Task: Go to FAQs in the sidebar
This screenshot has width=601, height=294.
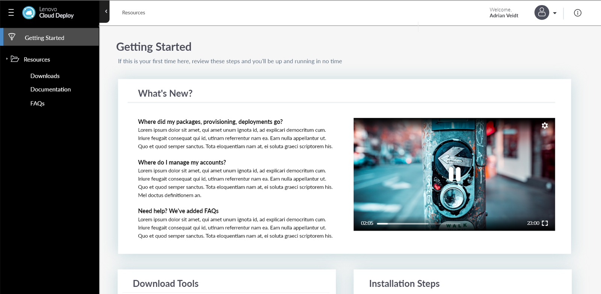Action: (x=37, y=103)
